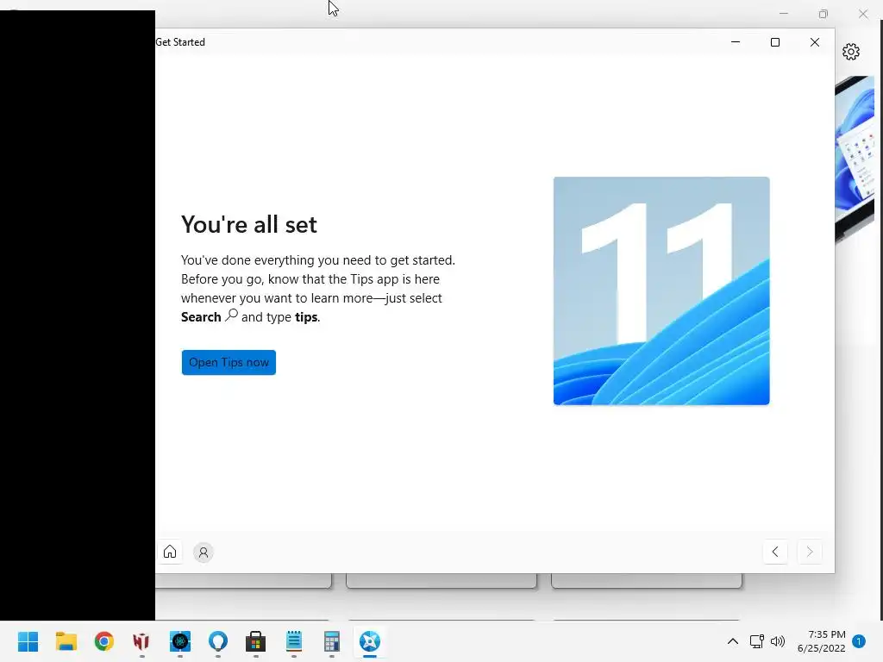Image resolution: width=883 pixels, height=662 pixels.
Task: Launch File Explorer from taskbar
Action: [66, 641]
